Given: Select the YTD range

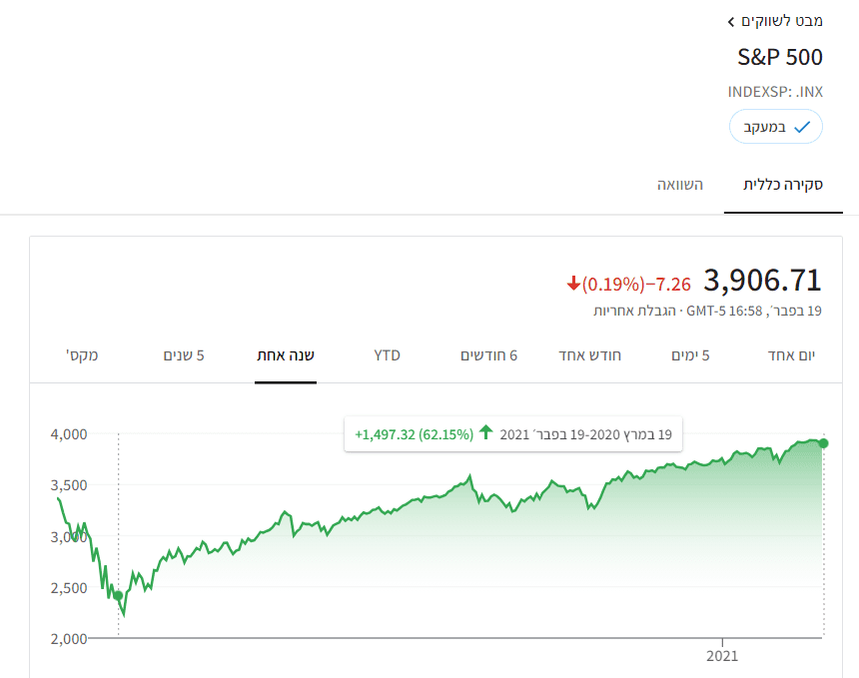Looking at the screenshot, I should pos(387,355).
